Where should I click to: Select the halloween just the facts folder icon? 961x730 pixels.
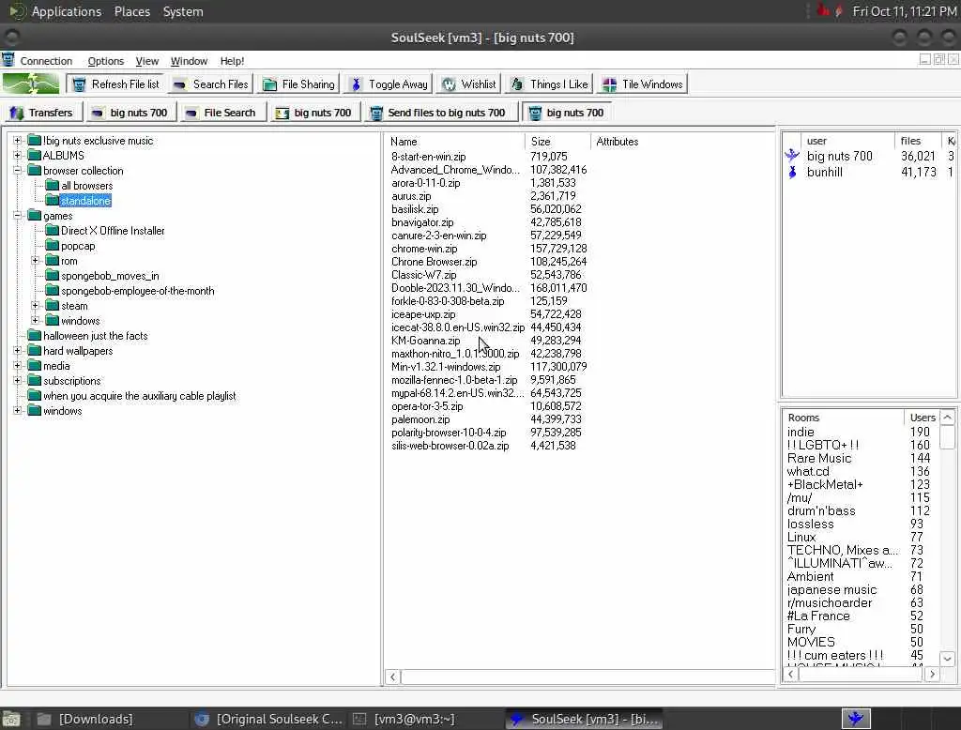[x=35, y=335]
